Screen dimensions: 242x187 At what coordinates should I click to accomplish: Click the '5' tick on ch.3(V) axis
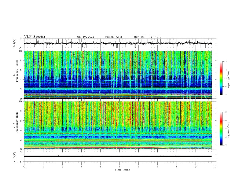click(21, 152)
